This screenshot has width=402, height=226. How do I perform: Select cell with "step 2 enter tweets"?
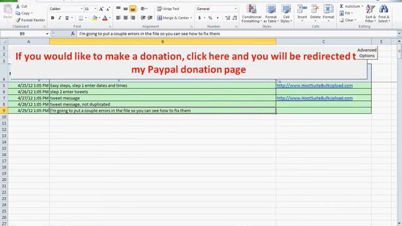click(163, 92)
